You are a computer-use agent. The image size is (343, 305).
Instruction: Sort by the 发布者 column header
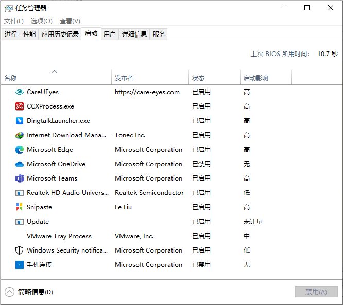tap(150, 78)
